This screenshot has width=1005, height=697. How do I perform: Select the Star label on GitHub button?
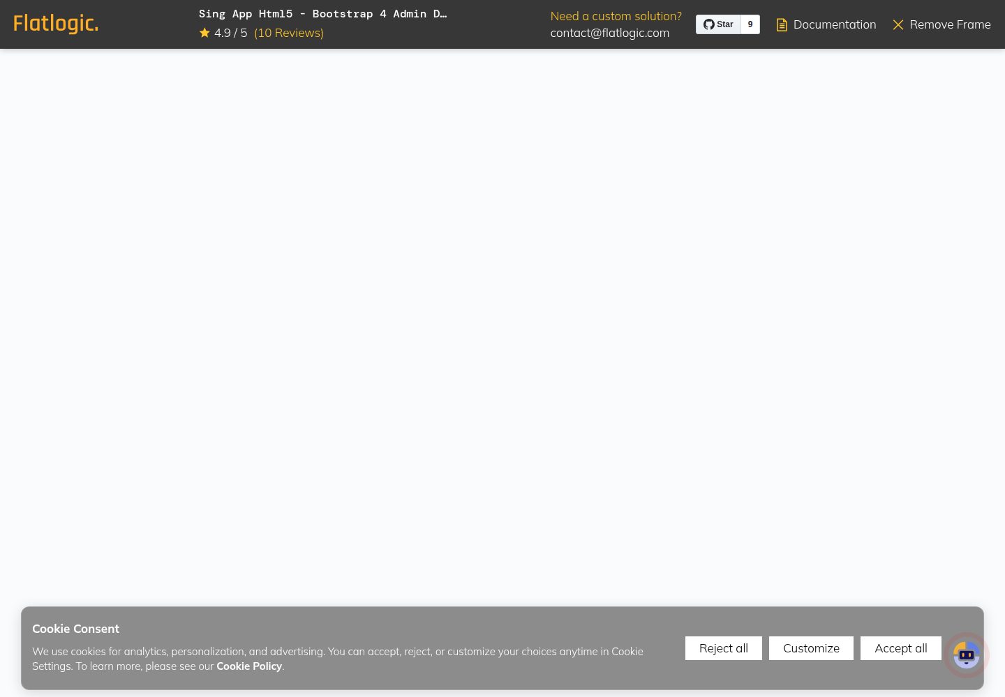tap(725, 24)
